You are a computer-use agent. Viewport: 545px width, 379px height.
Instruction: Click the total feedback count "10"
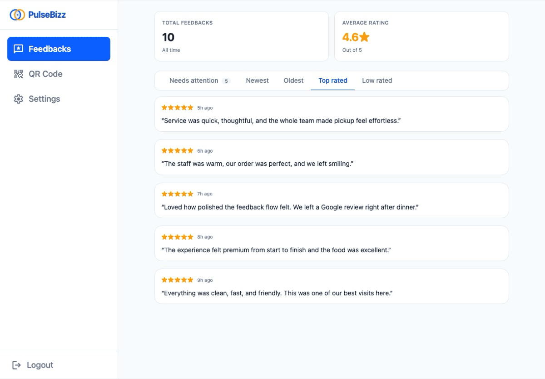tap(168, 37)
